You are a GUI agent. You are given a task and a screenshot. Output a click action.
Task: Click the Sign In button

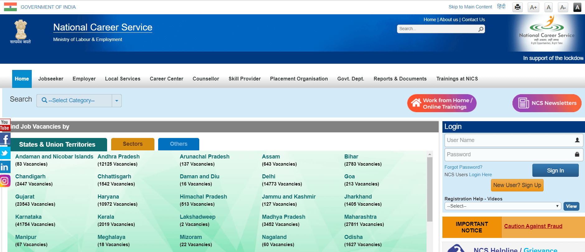click(555, 170)
